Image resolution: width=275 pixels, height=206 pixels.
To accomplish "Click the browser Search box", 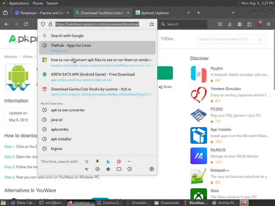I will click(183, 24).
